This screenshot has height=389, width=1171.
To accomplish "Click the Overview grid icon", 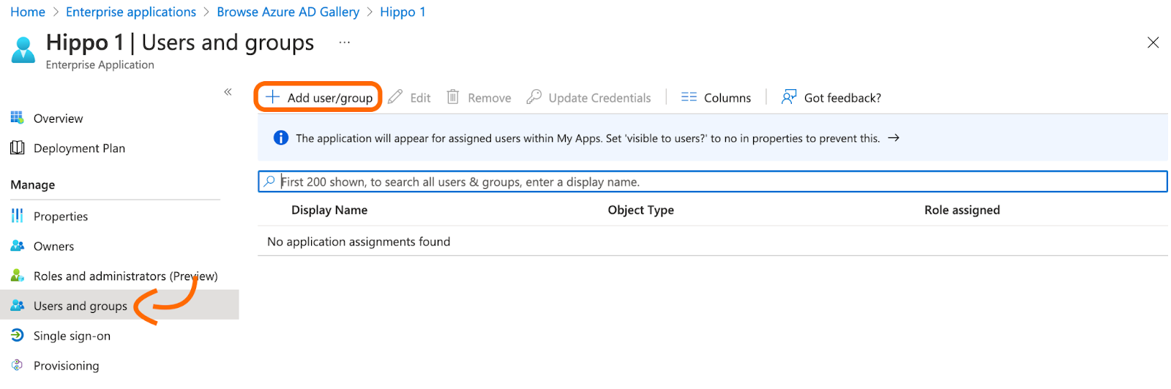I will click(x=17, y=117).
